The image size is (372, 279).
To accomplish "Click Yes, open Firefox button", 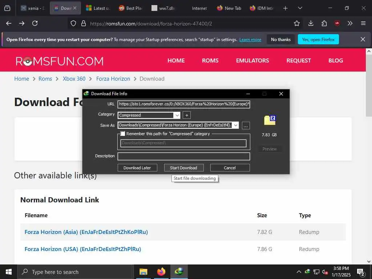I will (x=318, y=40).
